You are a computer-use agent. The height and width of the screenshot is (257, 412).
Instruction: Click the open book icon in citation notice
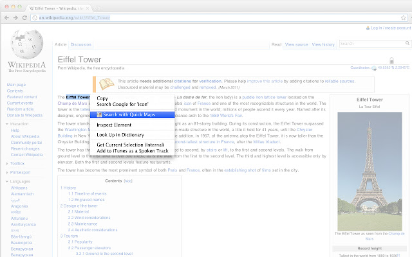pos(106,84)
